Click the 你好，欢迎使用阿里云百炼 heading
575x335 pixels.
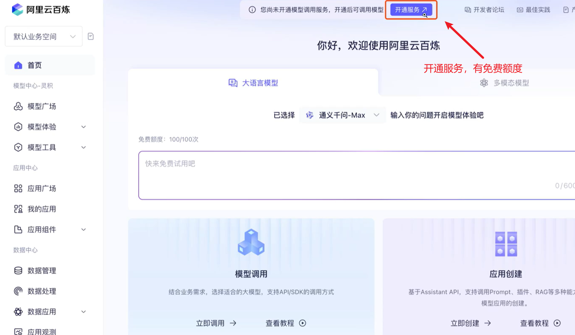pos(378,45)
